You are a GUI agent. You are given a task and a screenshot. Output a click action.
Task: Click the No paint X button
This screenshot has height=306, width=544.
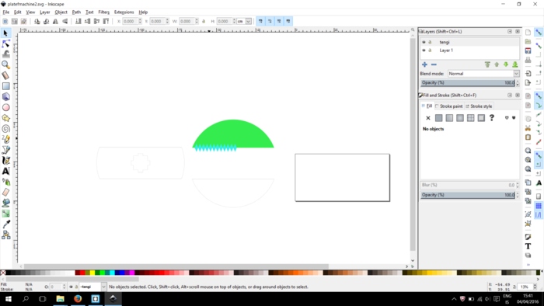(428, 118)
